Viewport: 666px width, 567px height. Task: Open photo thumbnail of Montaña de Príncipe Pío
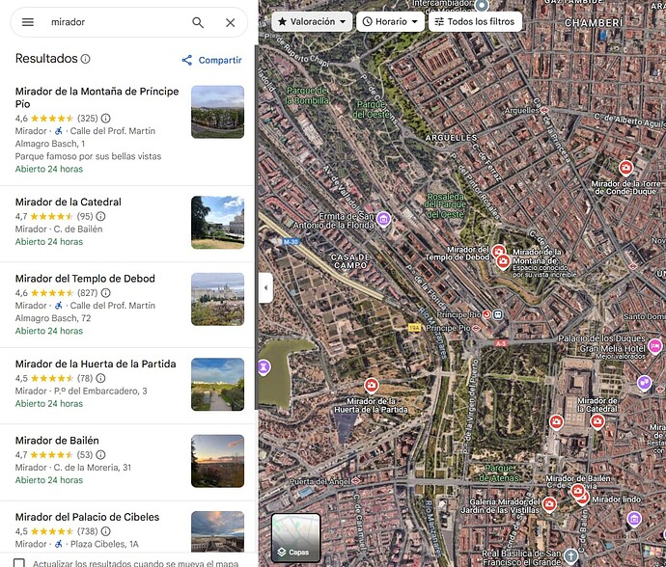(x=217, y=112)
